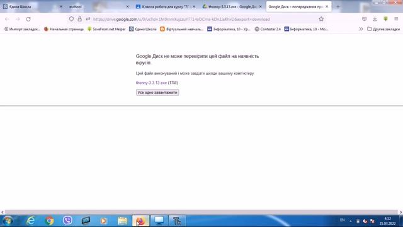Open the Firefox downloads panel
The width and height of the screenshot is (403, 227).
point(375,19)
